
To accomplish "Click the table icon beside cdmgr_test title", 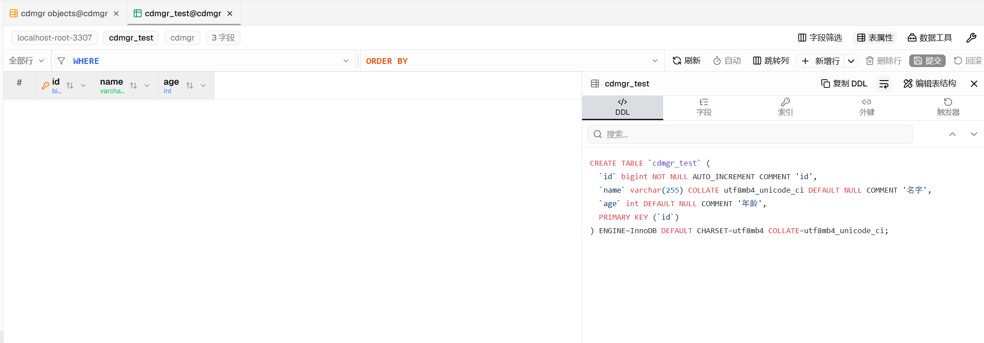I will 595,84.
